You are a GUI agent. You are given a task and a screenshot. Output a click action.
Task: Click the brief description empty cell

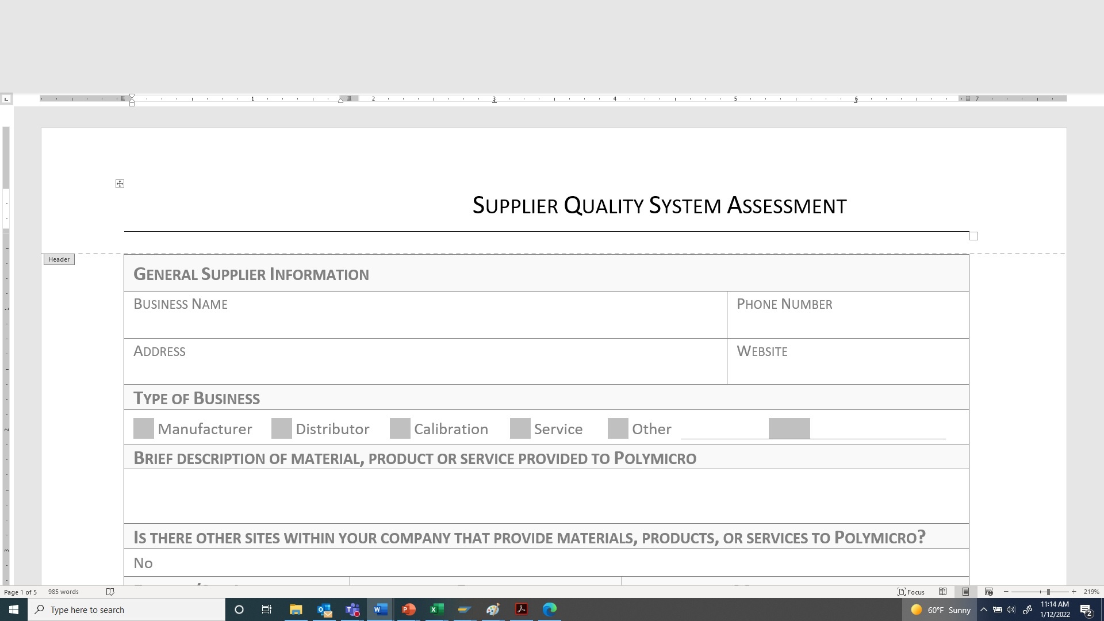(x=546, y=496)
